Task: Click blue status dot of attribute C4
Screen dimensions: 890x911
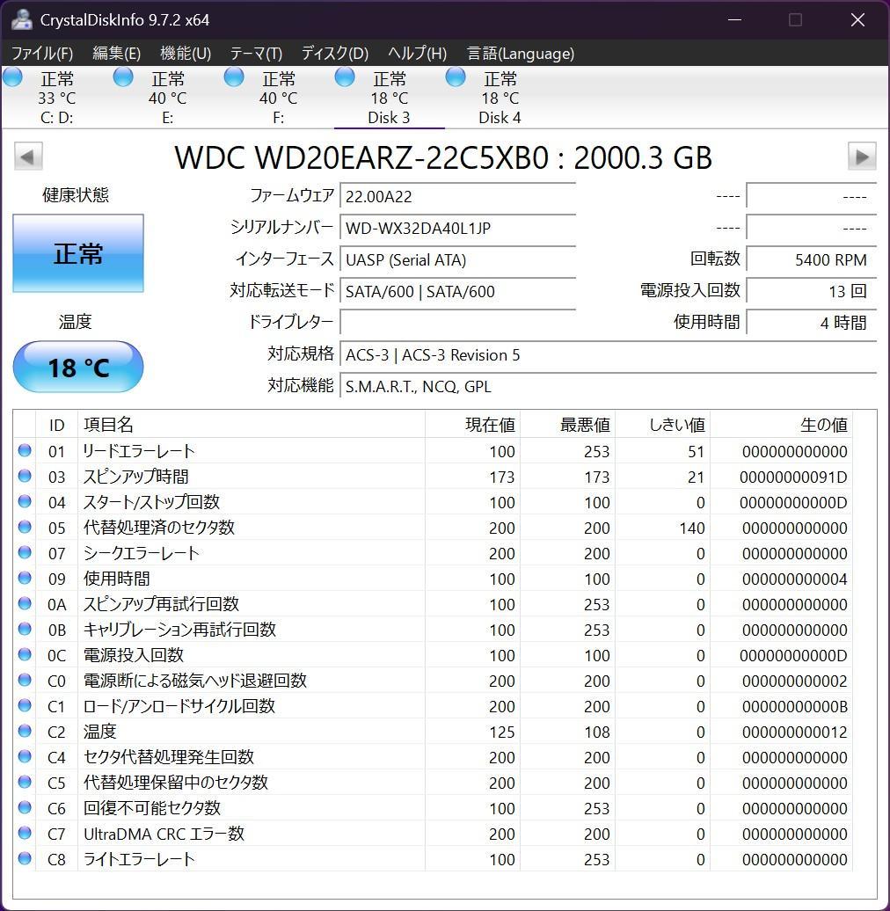Action: click(x=25, y=756)
